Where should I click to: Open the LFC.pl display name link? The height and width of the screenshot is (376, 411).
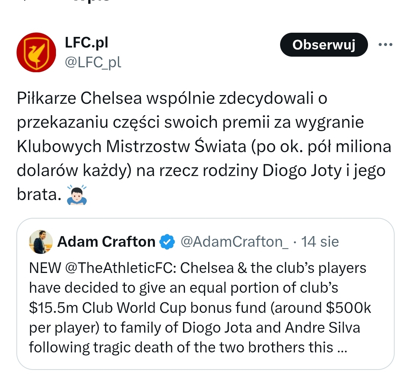(86, 43)
